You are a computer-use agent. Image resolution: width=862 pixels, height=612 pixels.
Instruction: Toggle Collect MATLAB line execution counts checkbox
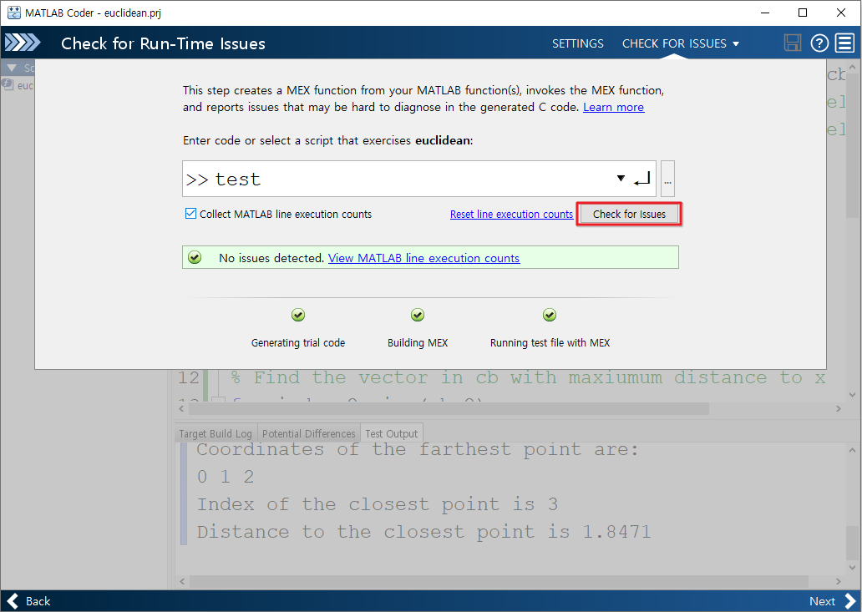click(x=190, y=214)
